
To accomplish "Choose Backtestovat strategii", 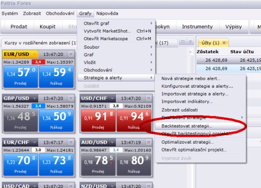I will (200, 126).
